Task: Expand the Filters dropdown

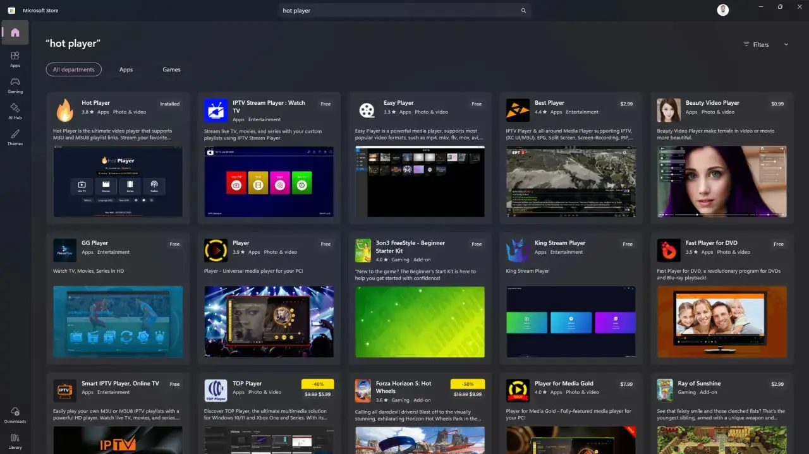Action: coord(765,44)
